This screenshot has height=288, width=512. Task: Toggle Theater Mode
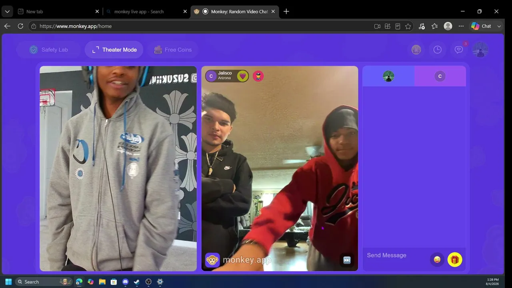pos(114,50)
